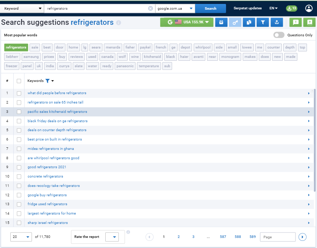Open the Keywords column sort caret

click(x=52, y=81)
